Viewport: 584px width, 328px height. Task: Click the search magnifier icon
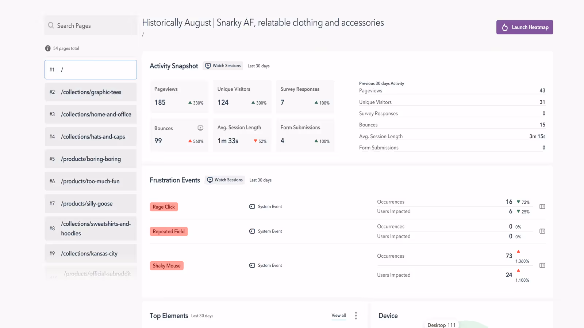51,26
